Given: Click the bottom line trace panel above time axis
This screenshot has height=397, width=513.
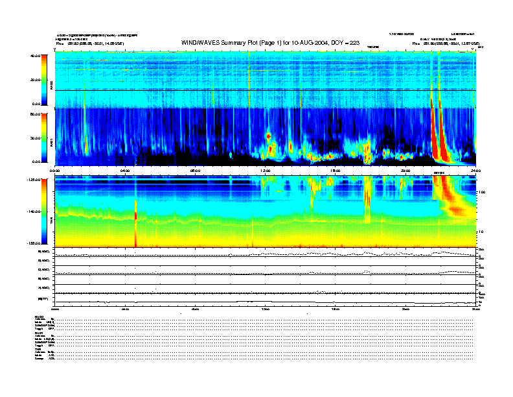Looking at the screenshot, I should pos(265,300).
